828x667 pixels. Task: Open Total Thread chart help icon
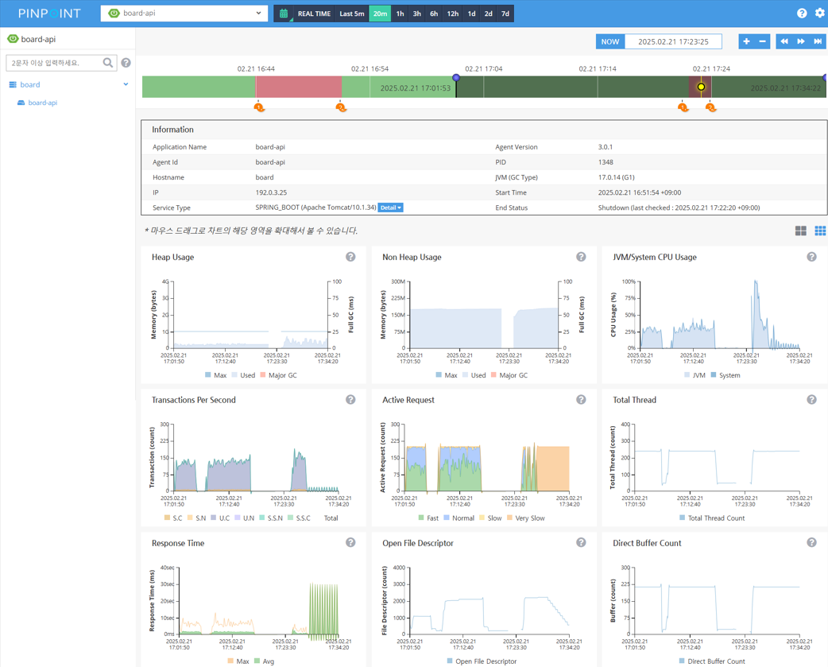click(x=811, y=400)
